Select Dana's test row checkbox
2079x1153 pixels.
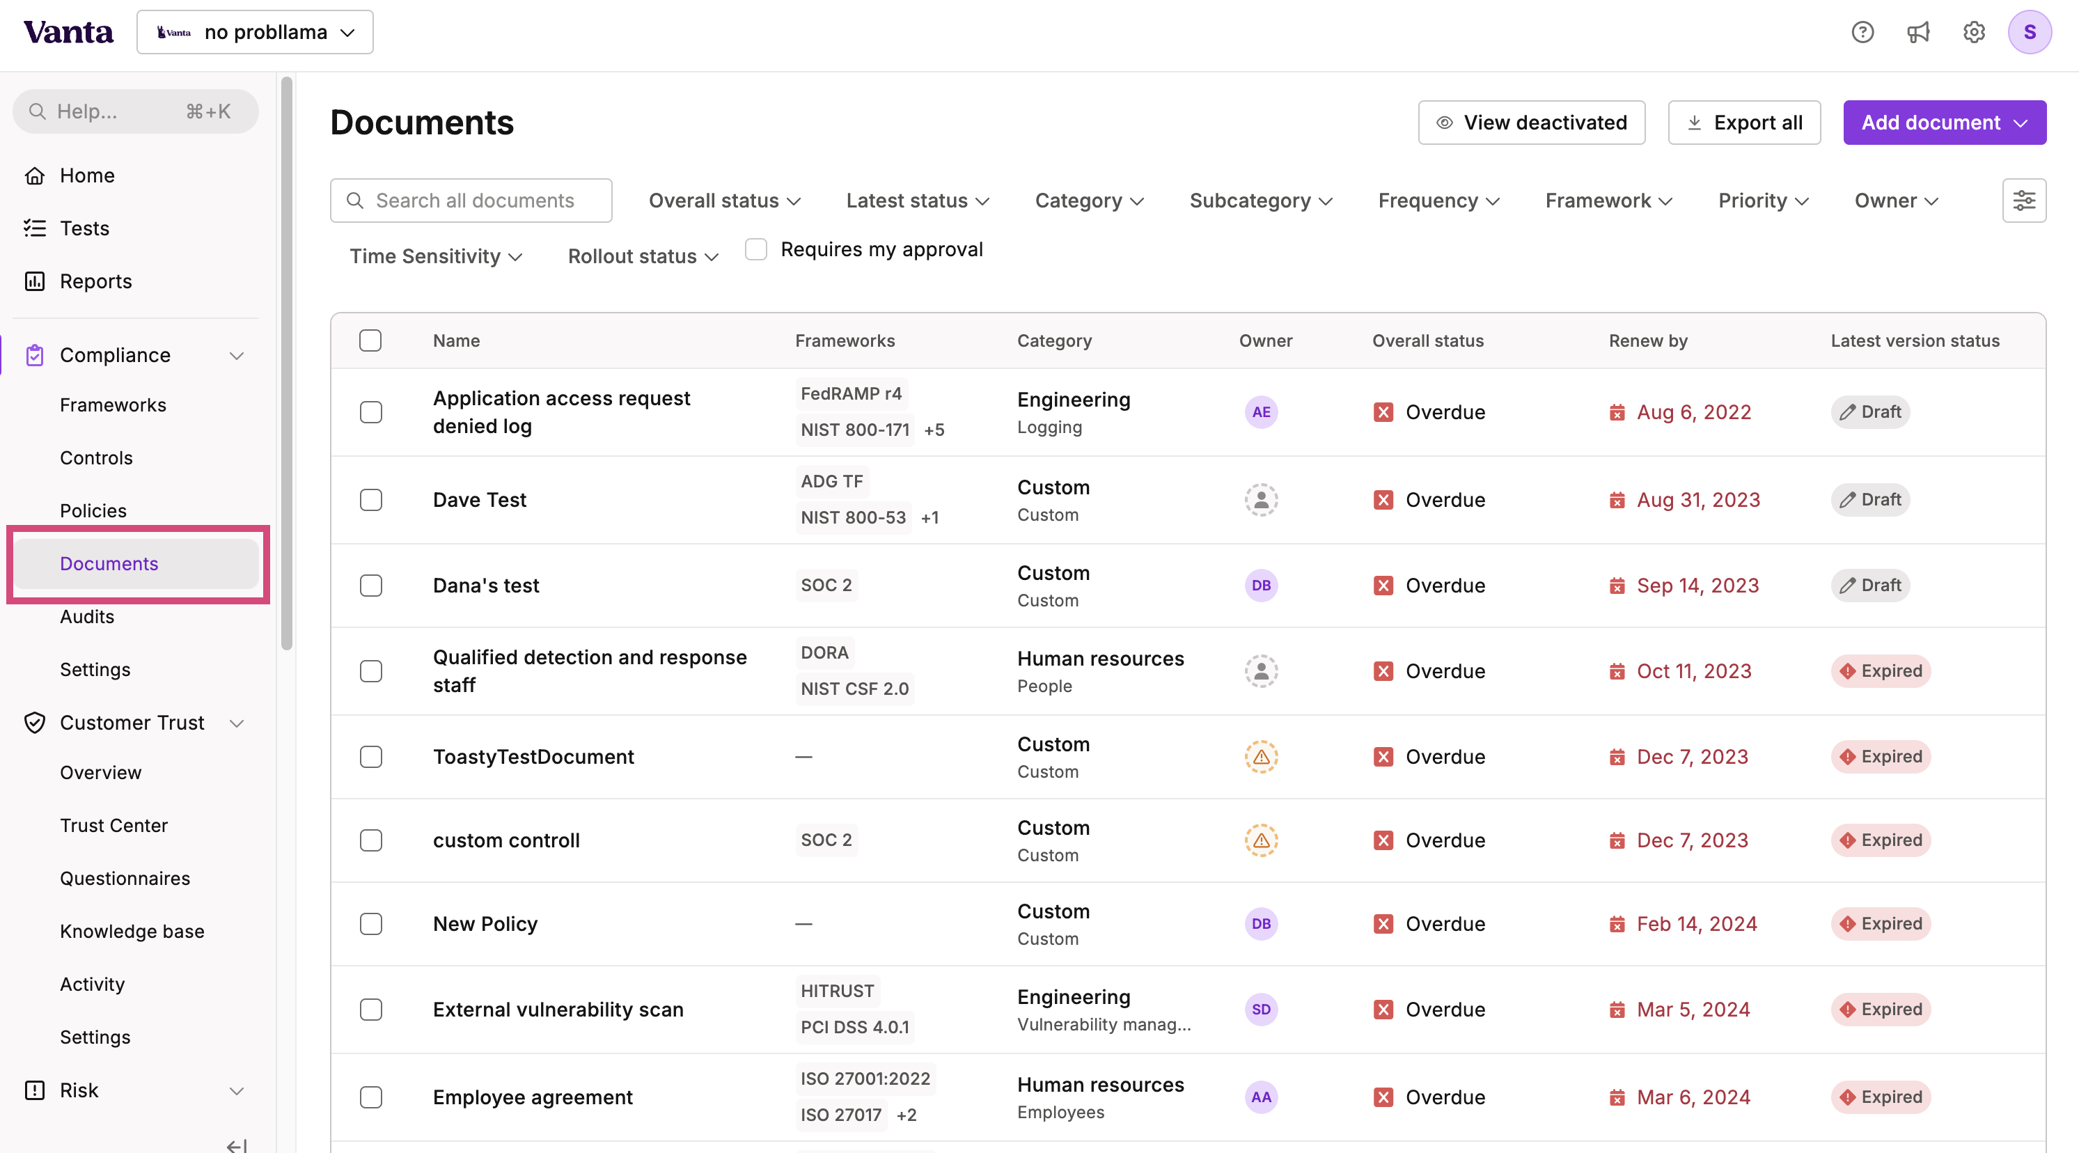[x=371, y=586]
